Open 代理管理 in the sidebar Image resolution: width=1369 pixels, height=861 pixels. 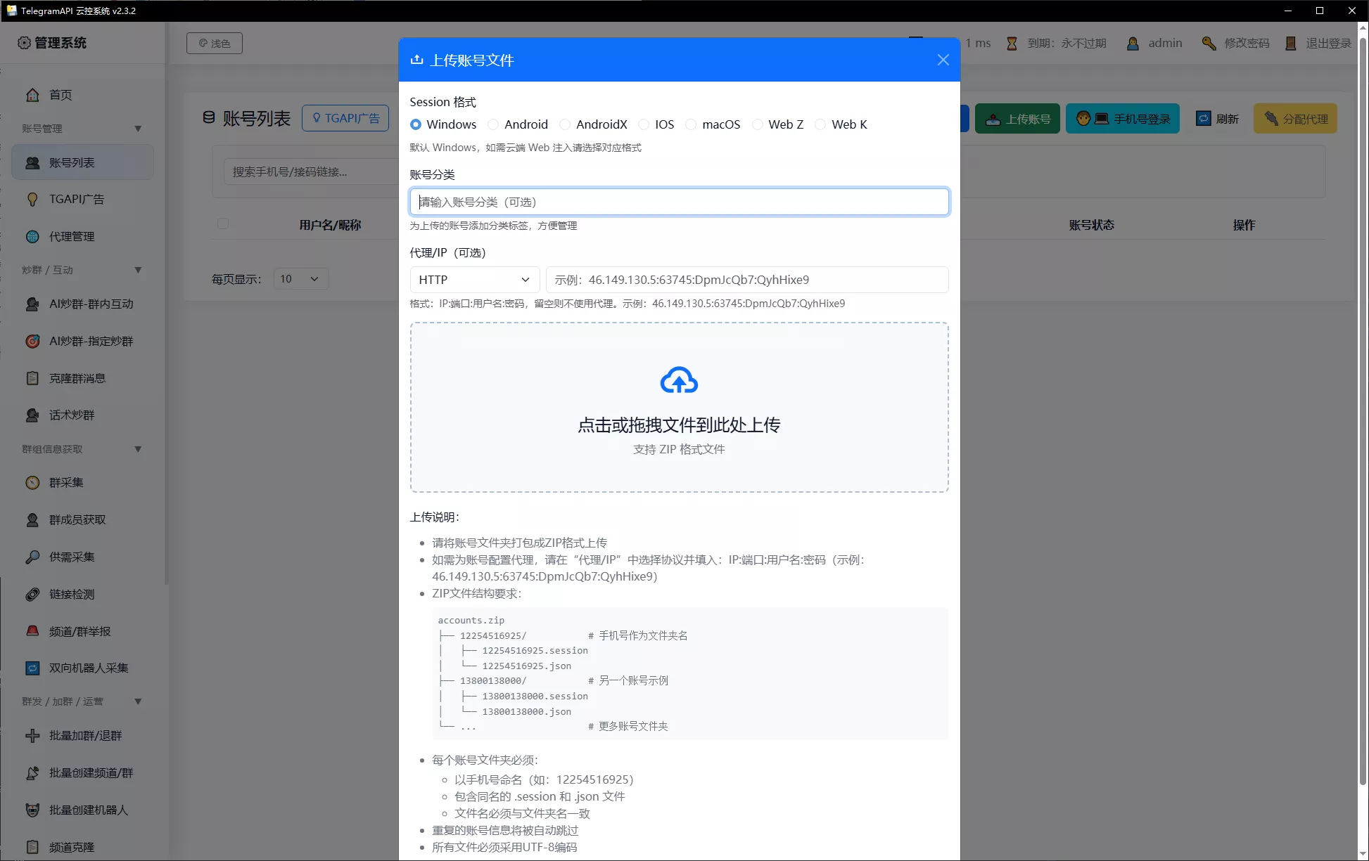click(82, 236)
